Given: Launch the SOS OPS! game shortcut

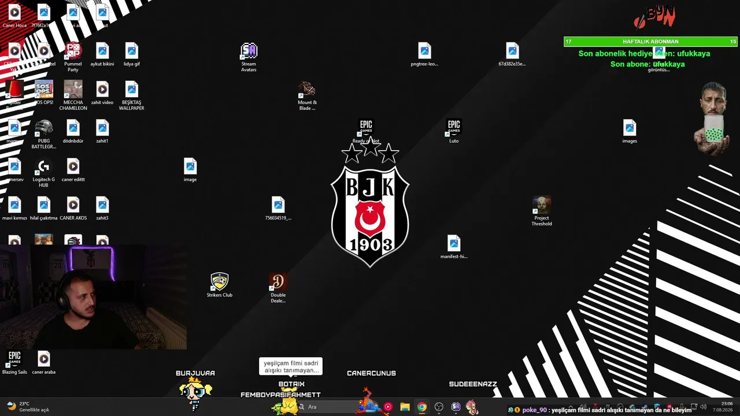Looking at the screenshot, I should point(44,92).
